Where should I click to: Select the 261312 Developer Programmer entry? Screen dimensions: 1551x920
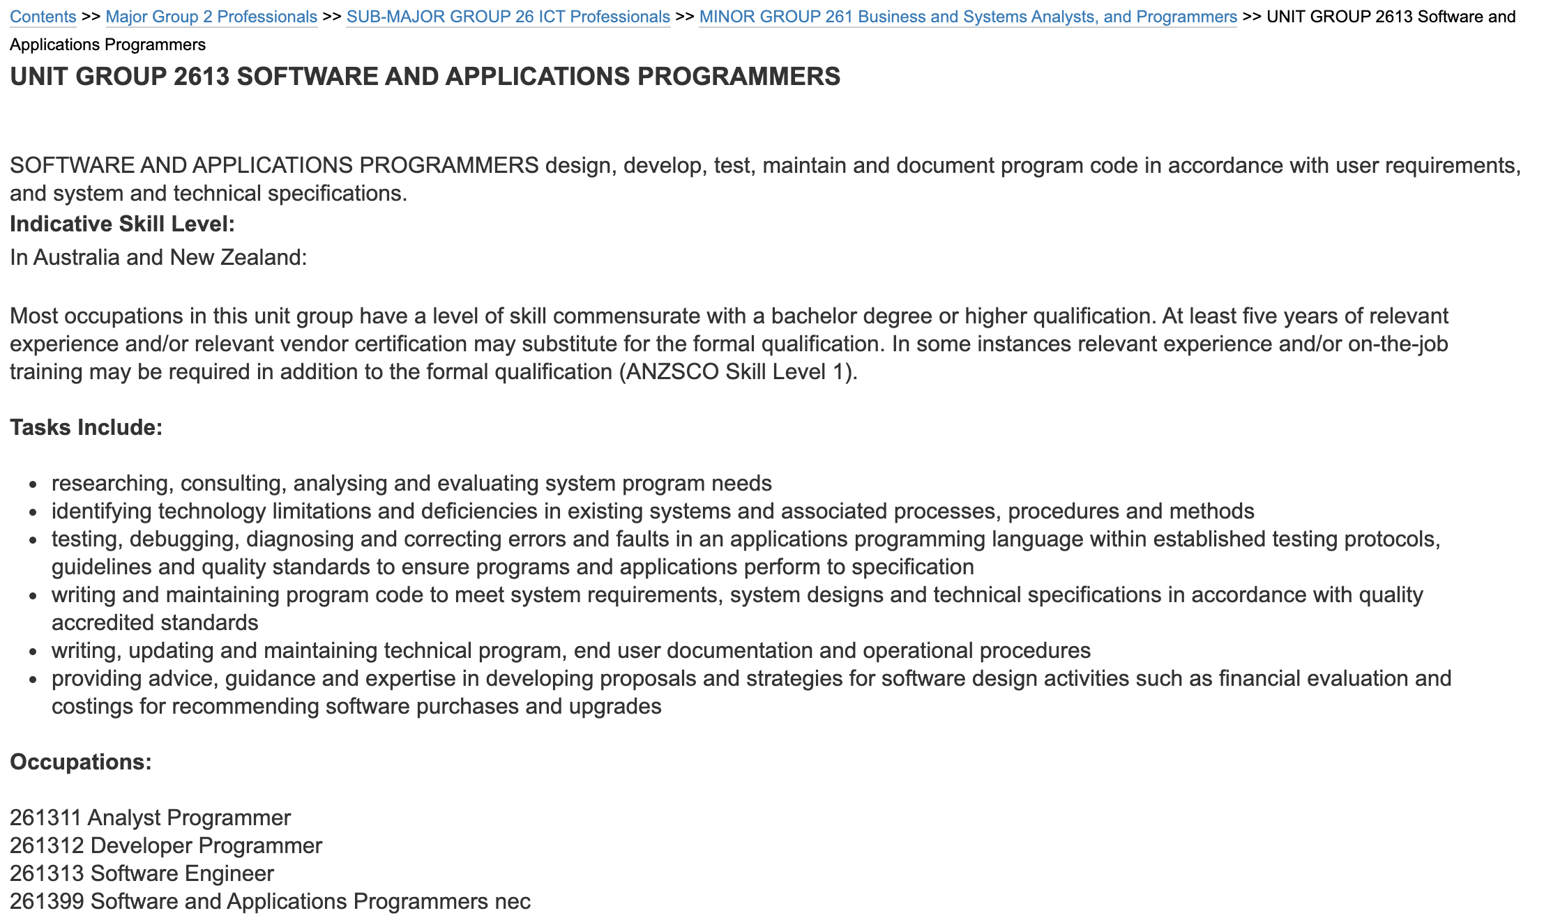166,845
